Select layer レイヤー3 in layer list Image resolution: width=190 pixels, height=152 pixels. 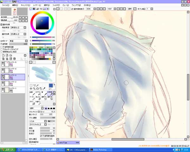13,77
